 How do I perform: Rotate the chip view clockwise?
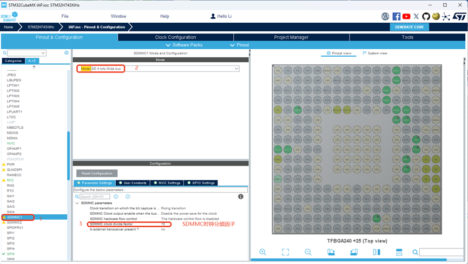pyautogui.click(x=331, y=252)
